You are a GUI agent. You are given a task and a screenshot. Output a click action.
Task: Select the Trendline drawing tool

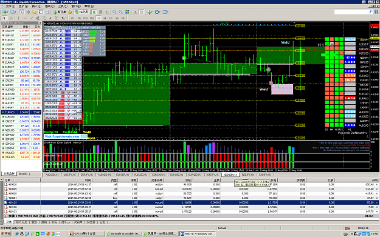coord(31,18)
